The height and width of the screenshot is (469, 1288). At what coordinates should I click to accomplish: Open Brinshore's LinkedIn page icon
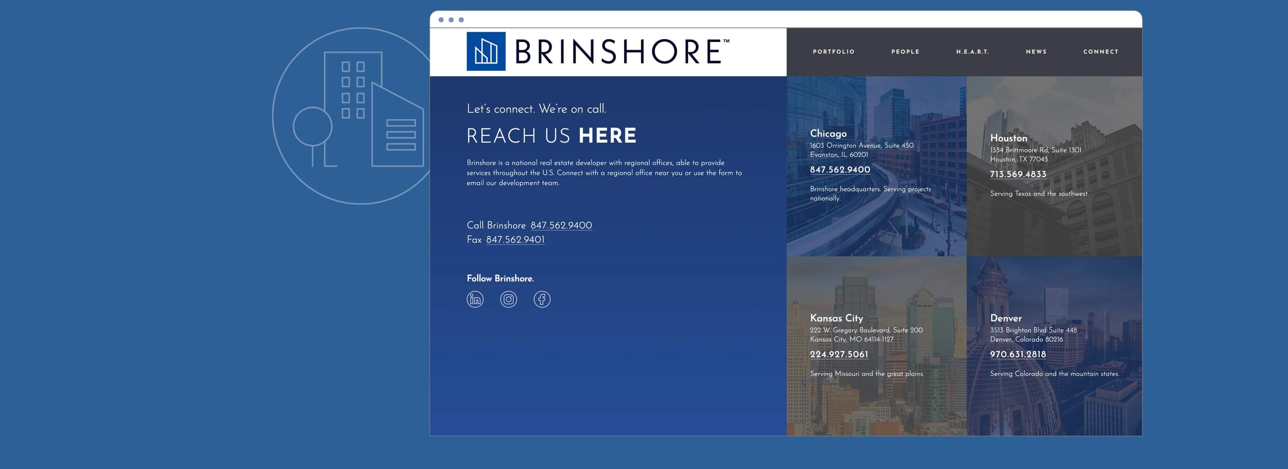pos(475,300)
